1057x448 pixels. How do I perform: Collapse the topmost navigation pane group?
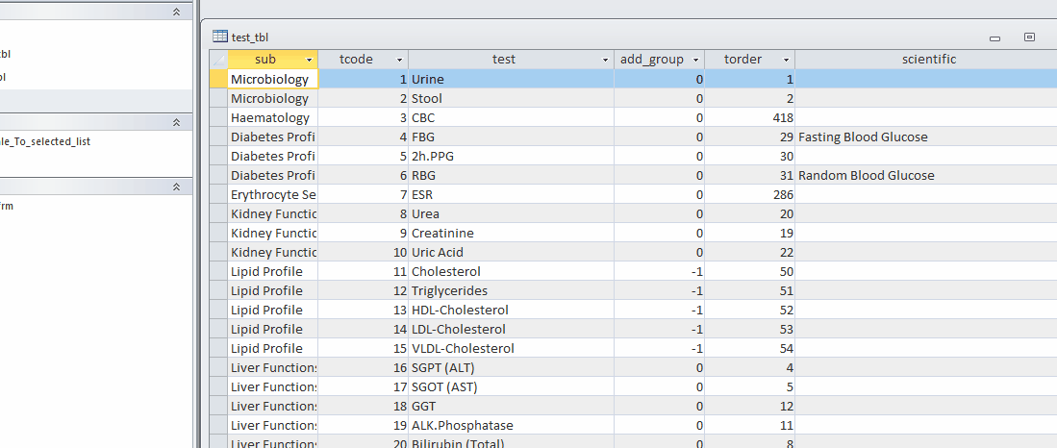pos(176,12)
